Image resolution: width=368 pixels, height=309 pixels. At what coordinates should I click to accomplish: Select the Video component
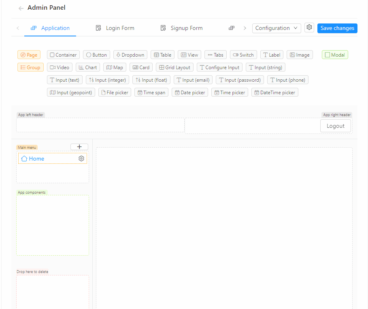pos(60,68)
